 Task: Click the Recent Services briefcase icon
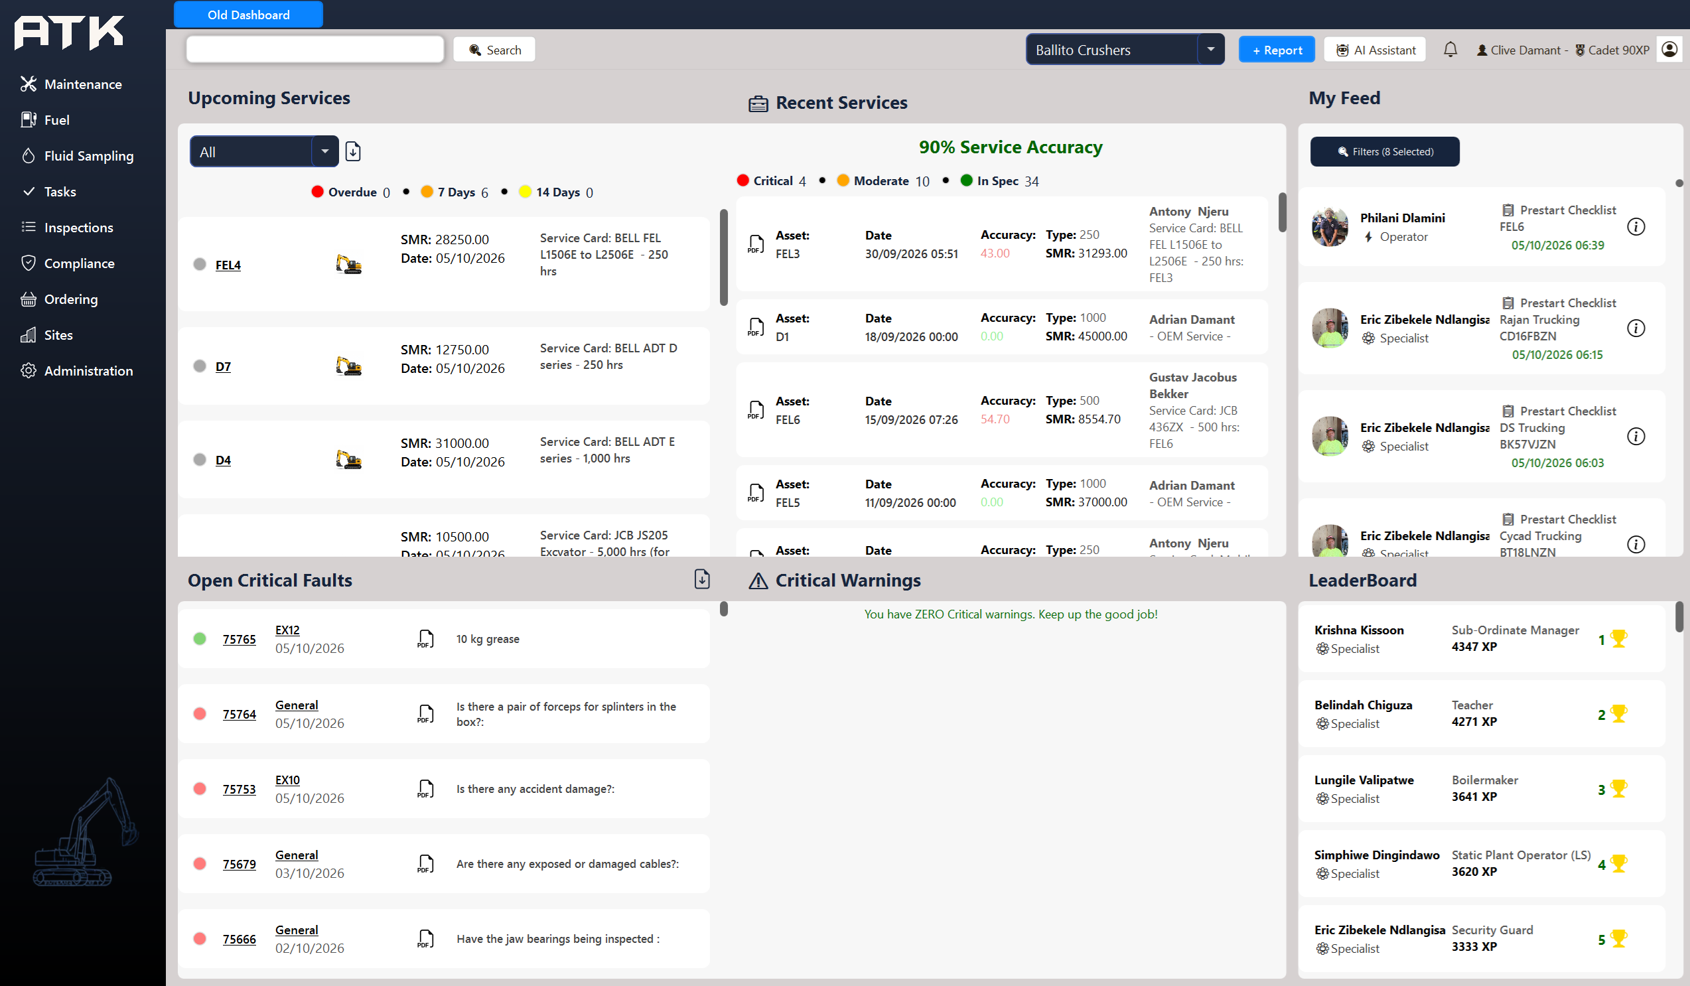coord(758,104)
